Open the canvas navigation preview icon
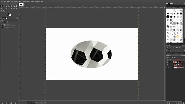 pyautogui.click(x=165, y=101)
